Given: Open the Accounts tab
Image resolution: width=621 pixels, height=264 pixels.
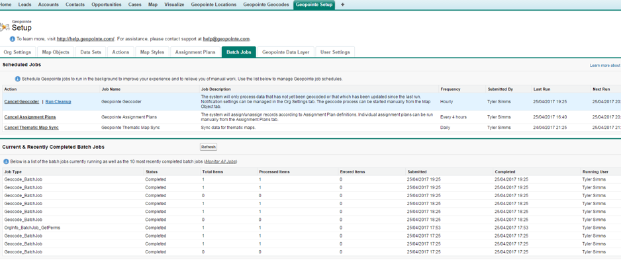Looking at the screenshot, I should click(x=48, y=5).
